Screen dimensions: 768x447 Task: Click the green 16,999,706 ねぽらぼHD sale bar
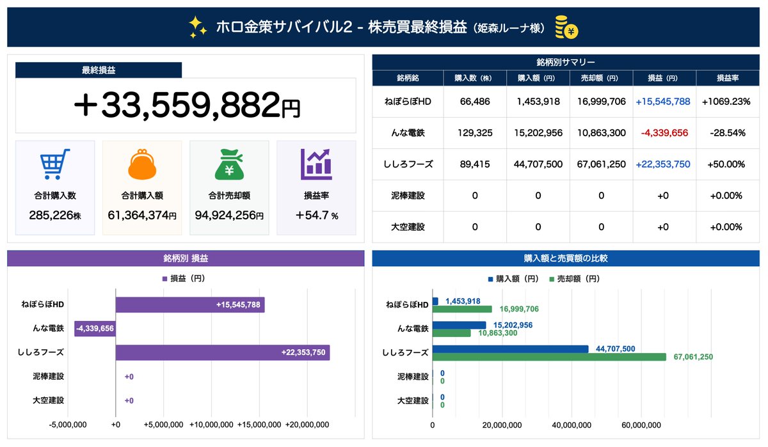[462, 310]
